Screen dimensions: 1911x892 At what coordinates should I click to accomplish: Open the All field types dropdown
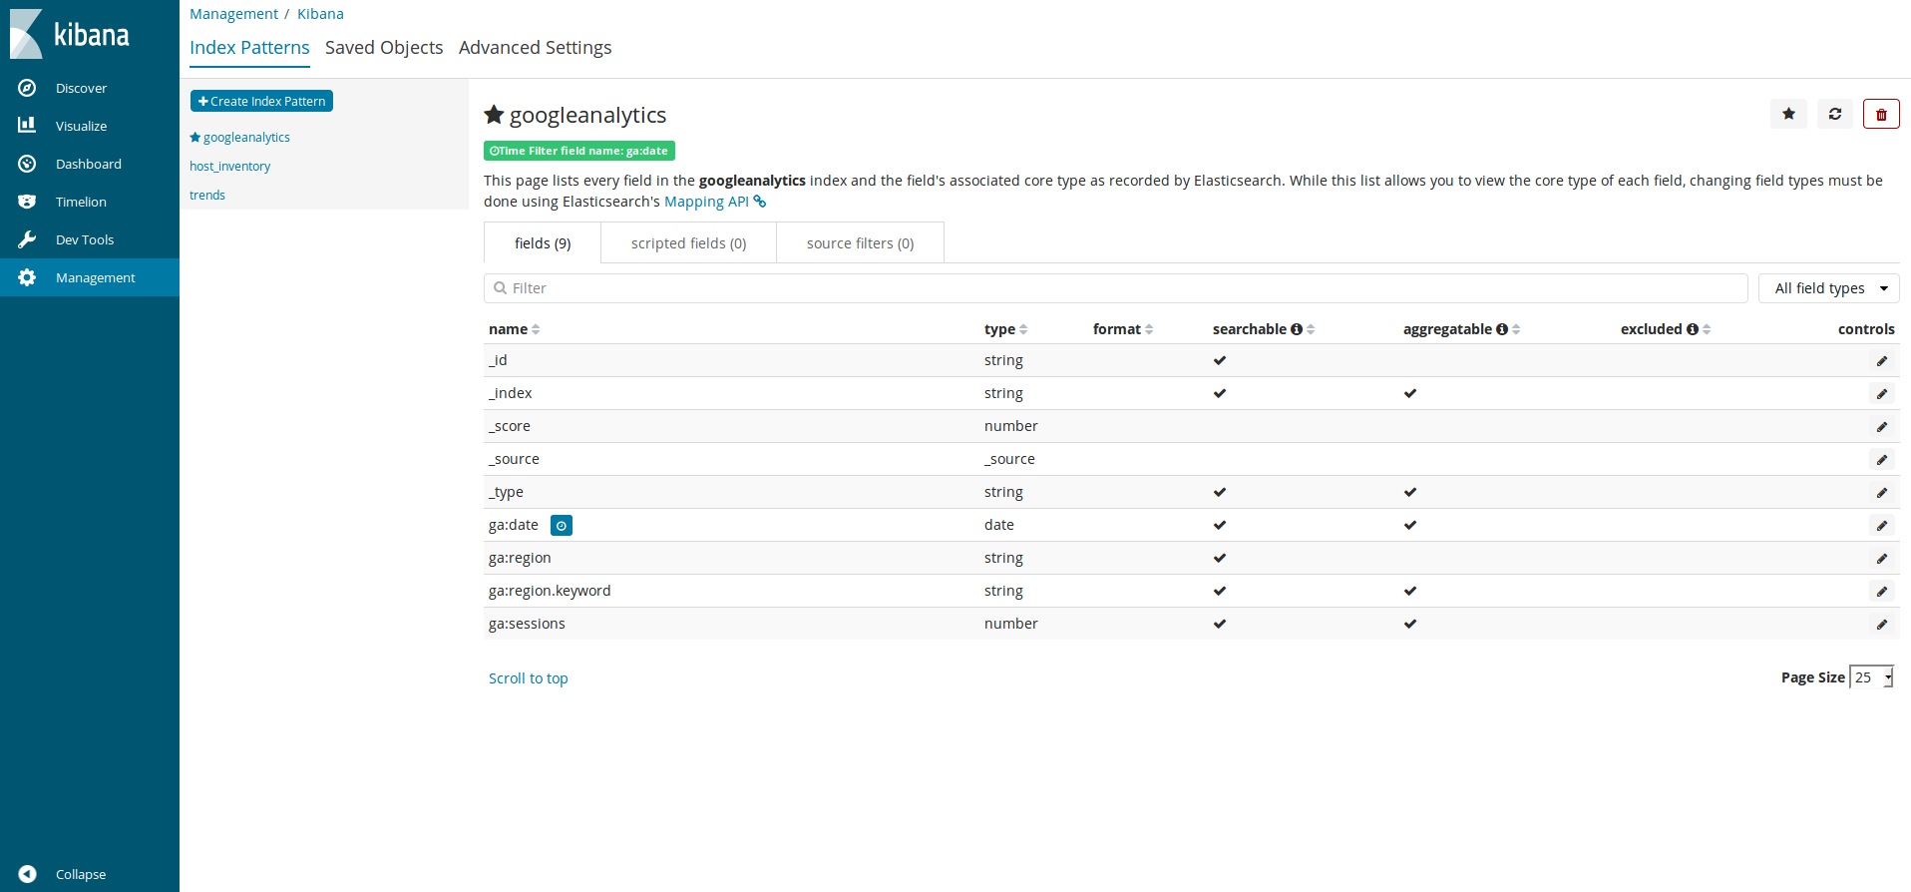click(1829, 288)
